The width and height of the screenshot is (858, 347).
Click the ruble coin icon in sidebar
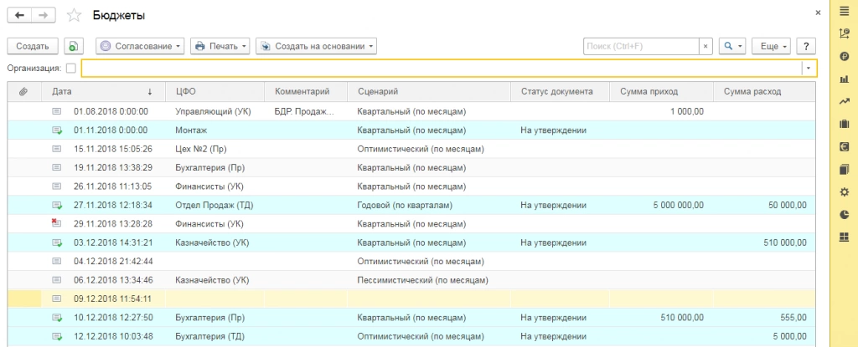tap(844, 57)
